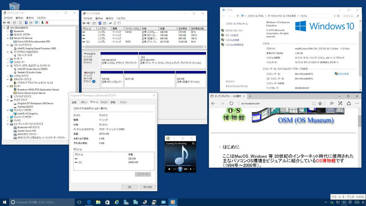Go to previous track in media player

[174, 169]
